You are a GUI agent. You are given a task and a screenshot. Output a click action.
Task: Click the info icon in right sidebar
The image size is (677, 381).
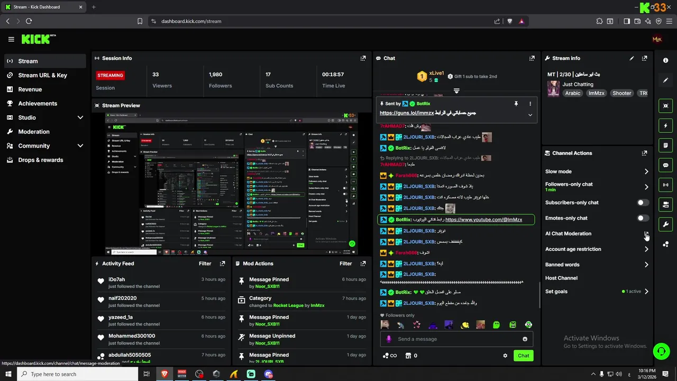[x=666, y=60]
